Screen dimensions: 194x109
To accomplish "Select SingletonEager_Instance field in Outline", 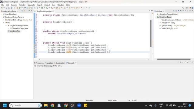I will pyautogui.click(x=172, y=20).
